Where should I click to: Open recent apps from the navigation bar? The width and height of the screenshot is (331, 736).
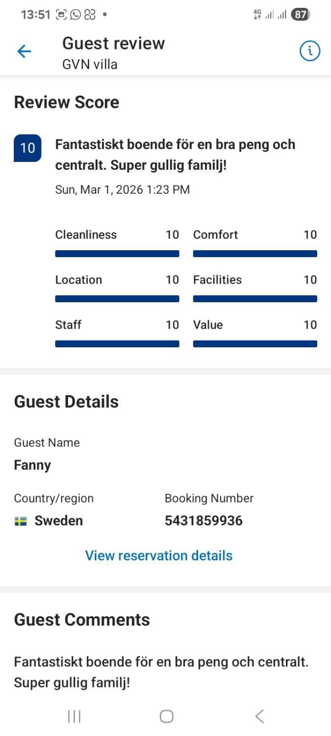pyautogui.click(x=74, y=716)
